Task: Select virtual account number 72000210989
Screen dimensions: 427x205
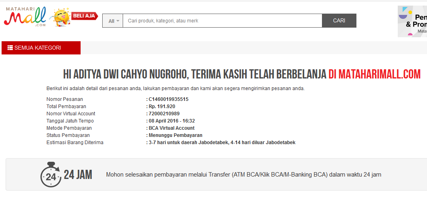Action: (164, 114)
